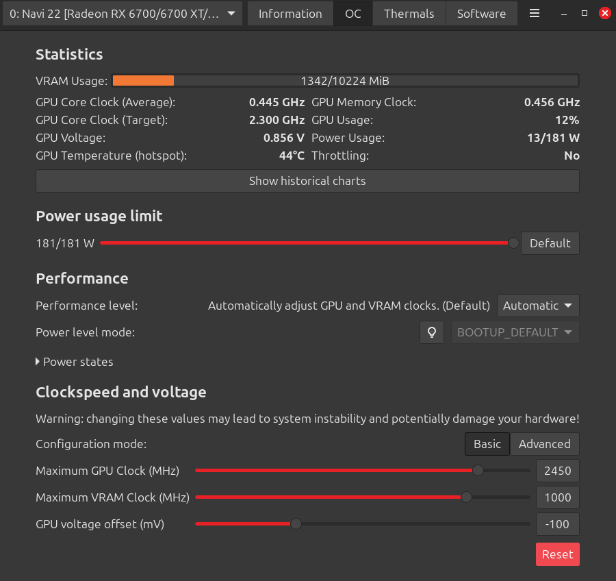Switch to Advanced configuration mode

point(544,444)
